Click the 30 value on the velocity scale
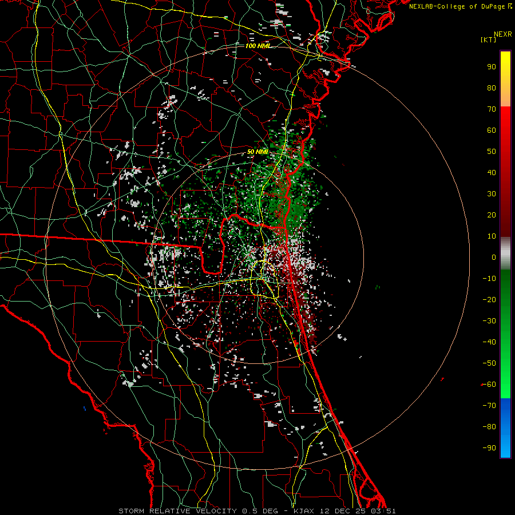Image resolution: width=515 pixels, height=515 pixels. coord(492,194)
